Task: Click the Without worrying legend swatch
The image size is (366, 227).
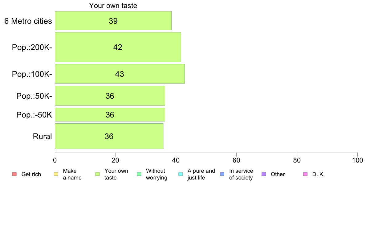Action: (139, 174)
